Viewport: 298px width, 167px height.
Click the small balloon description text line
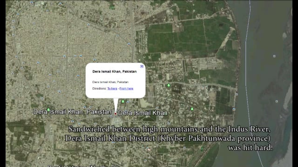(x=110, y=82)
